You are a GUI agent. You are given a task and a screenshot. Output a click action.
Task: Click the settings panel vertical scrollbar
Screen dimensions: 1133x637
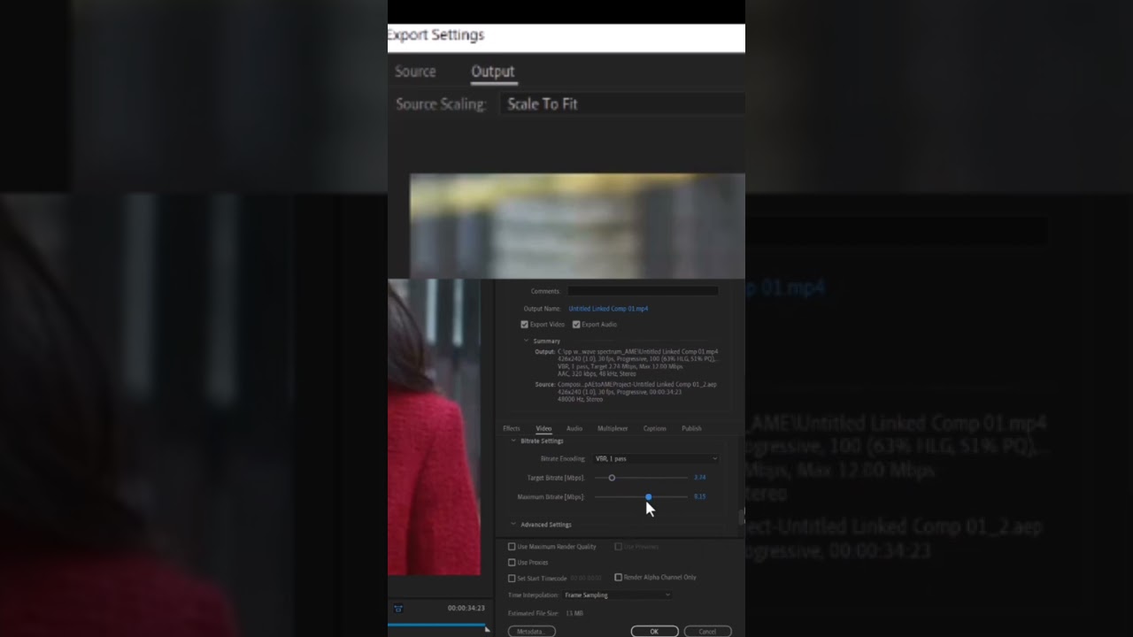pos(742,518)
